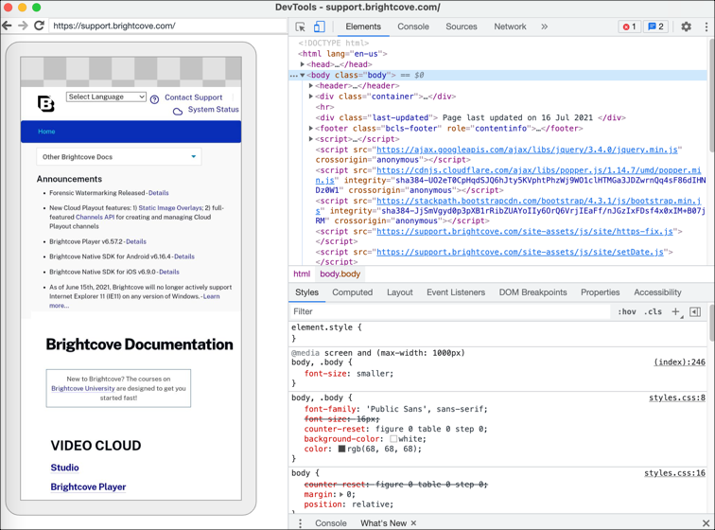Open the Select Language dropdown
The width and height of the screenshot is (715, 530).
pyautogui.click(x=106, y=97)
